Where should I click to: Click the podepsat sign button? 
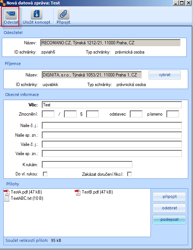pos(169,220)
